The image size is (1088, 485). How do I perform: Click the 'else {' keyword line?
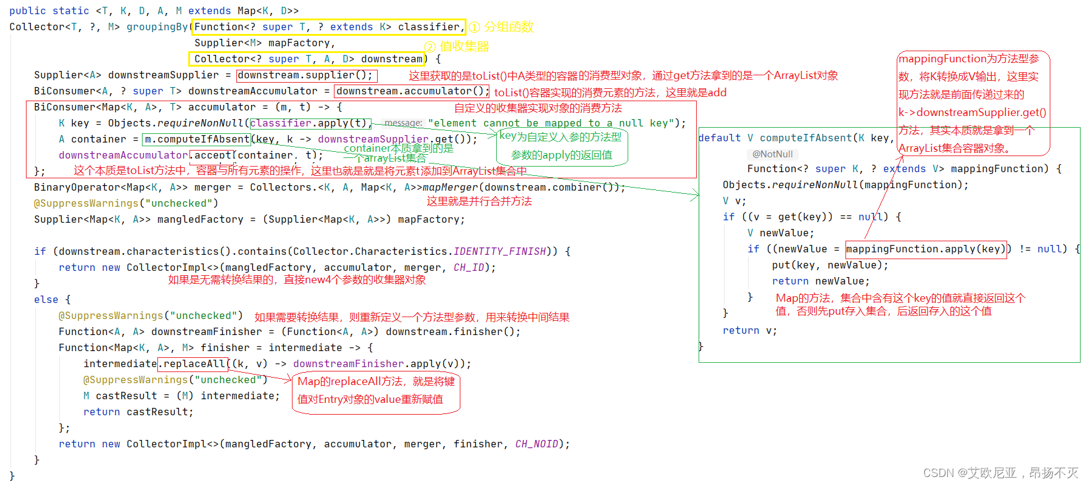52,299
